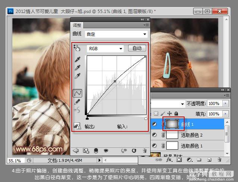Screen dimensions: 238x182
Task: Click lock all padlock icon
Action: tap(176, 114)
